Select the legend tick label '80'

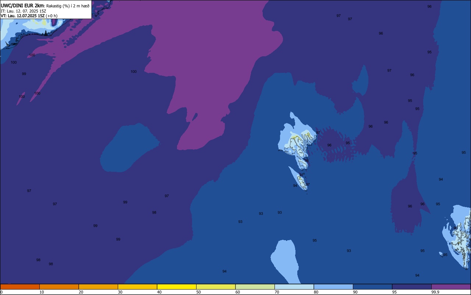316,292
